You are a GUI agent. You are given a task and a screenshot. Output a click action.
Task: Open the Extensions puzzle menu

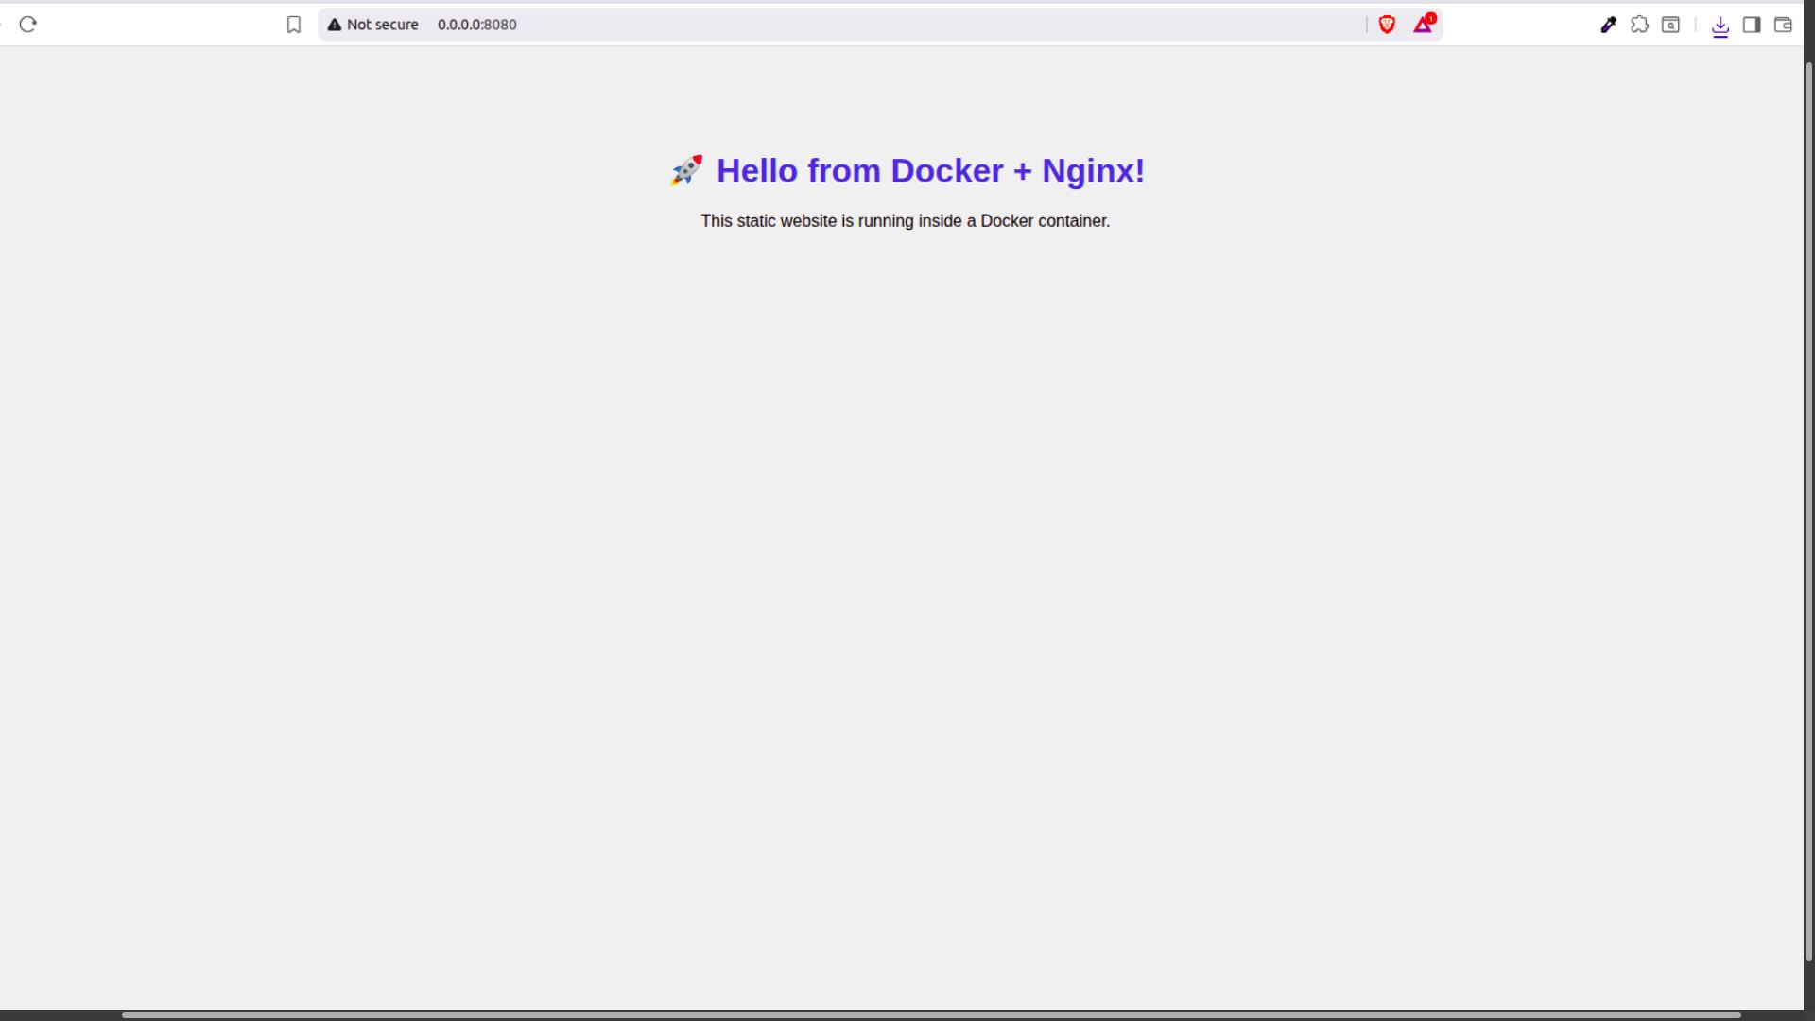pyautogui.click(x=1640, y=25)
